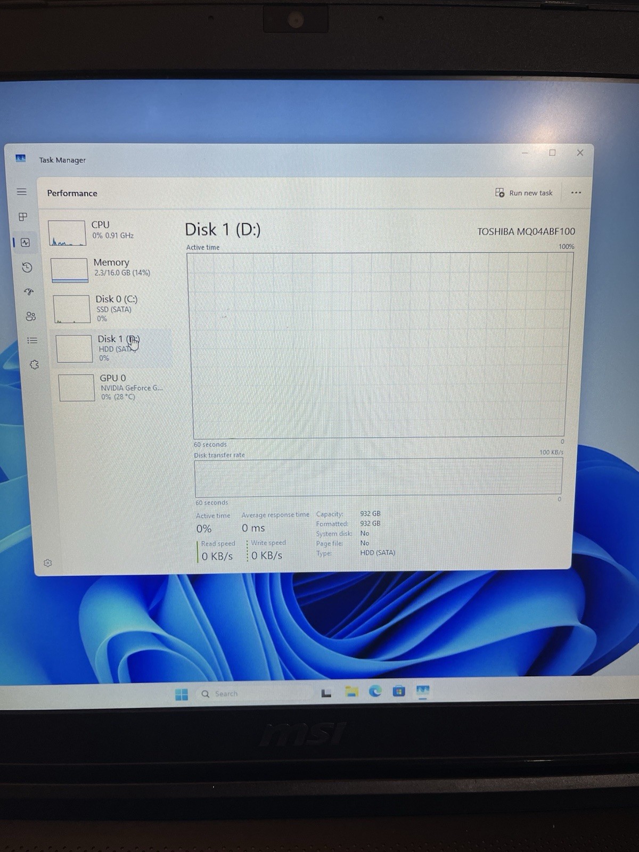This screenshot has width=639, height=852.
Task: Minimize the Task Manager window
Action: pyautogui.click(x=525, y=153)
